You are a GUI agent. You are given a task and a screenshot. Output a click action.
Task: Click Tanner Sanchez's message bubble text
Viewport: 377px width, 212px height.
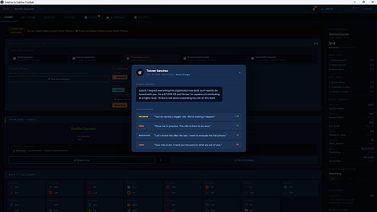coord(179,94)
